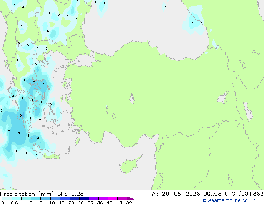Pick the 10–15 mm blue legend swatch

55,199
